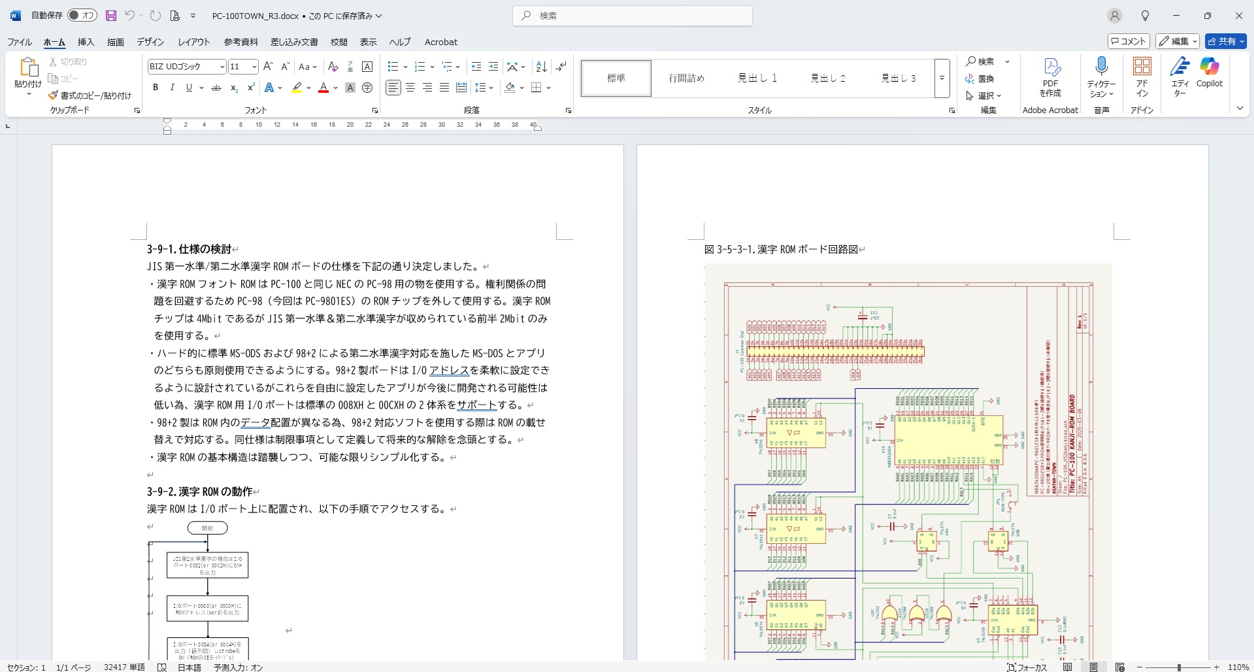Image resolution: width=1254 pixels, height=672 pixels.
Task: Toggle character shading (A with gray background)
Action: click(350, 88)
